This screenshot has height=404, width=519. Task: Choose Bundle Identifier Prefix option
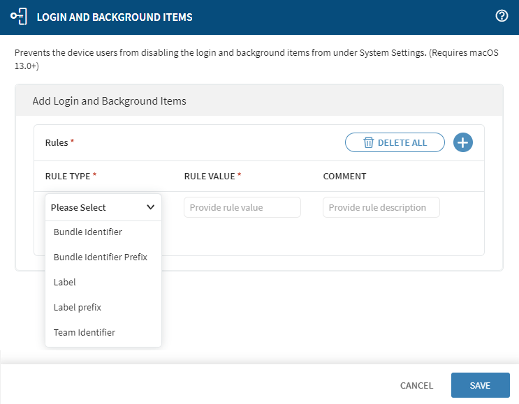point(103,257)
